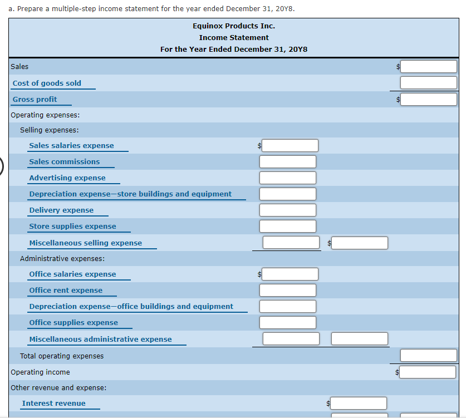Click the store depreciation expense amount field
Viewport: 466px width, 418px height.
288,194
